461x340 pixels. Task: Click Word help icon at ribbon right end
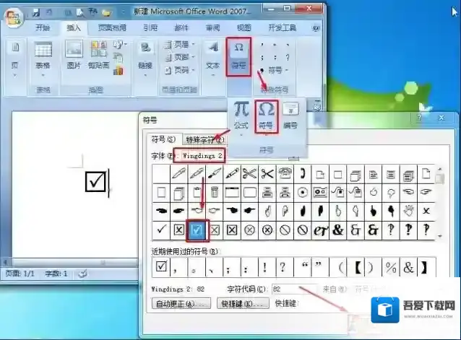click(x=316, y=28)
